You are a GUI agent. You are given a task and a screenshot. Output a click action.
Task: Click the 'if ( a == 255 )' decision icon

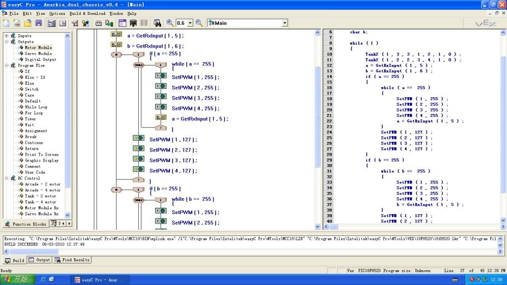pyautogui.click(x=116, y=55)
